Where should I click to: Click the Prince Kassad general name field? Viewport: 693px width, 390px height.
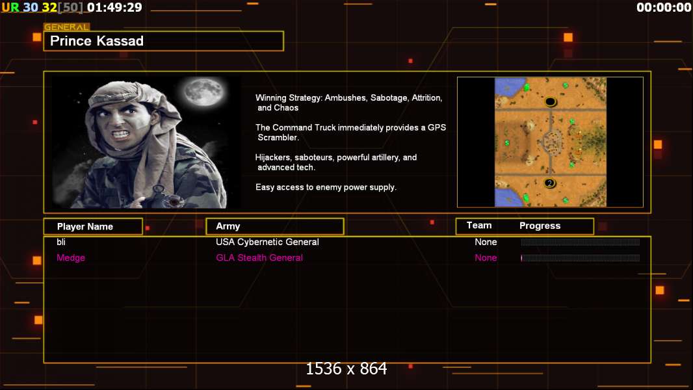(x=164, y=41)
